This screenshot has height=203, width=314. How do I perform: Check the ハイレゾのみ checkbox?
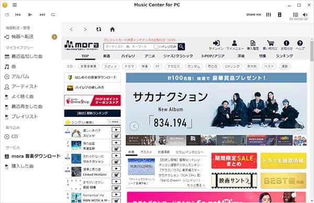[155, 47]
